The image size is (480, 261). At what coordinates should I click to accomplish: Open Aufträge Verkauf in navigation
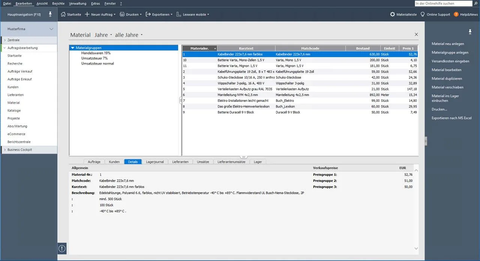coord(19,72)
